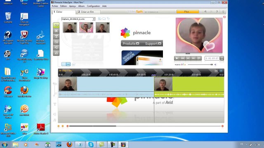This screenshot has width=264, height=148.
Task: Open the Aperçu menu
Action: (x=73, y=6)
